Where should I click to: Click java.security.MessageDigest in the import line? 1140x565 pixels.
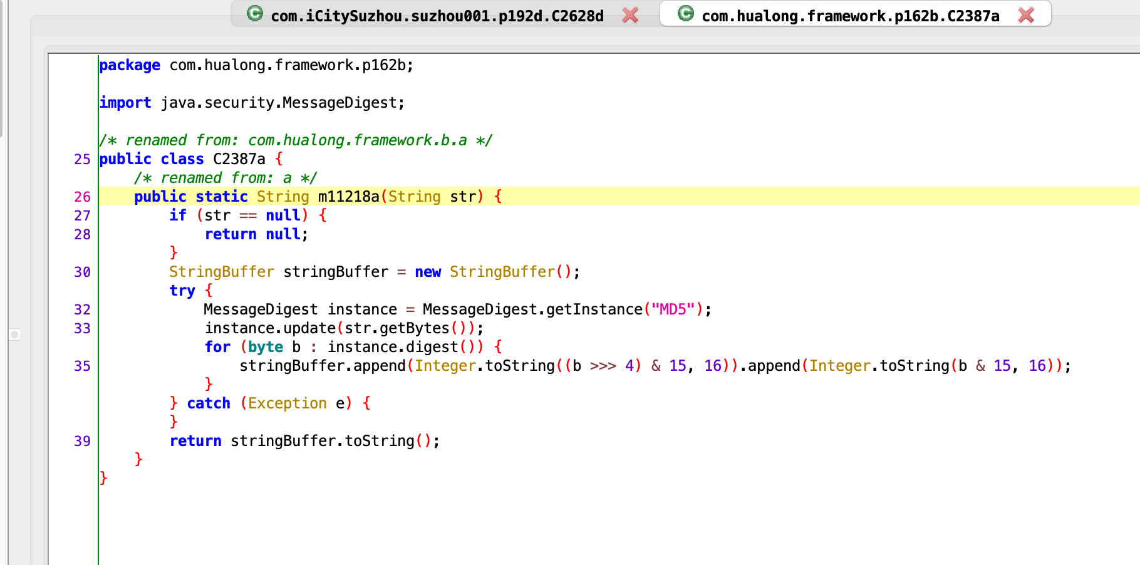(278, 103)
